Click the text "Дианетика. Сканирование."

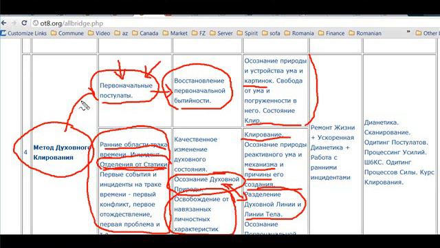[x=387, y=127]
